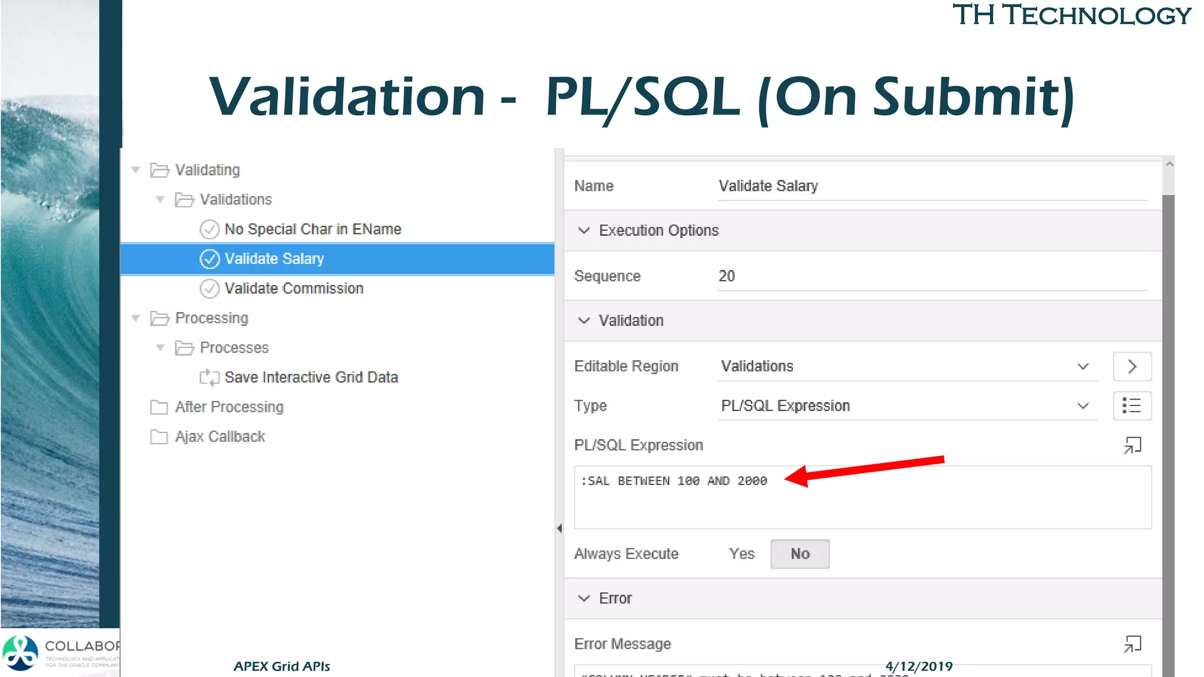This screenshot has height=677, width=1204.
Task: Click the Validating folder icon
Action: coord(159,170)
